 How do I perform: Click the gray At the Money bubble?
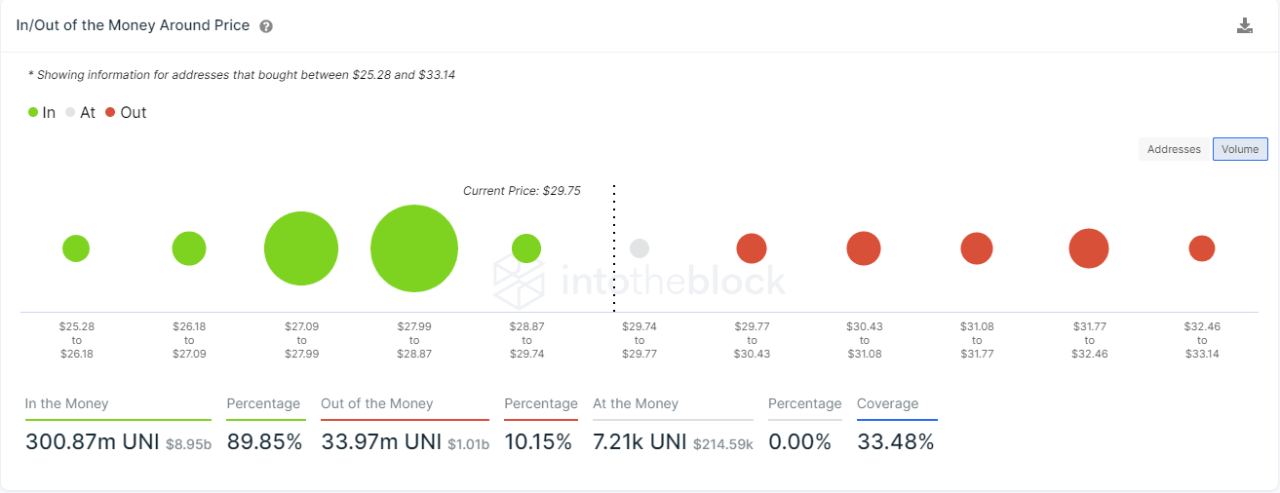[x=640, y=248]
